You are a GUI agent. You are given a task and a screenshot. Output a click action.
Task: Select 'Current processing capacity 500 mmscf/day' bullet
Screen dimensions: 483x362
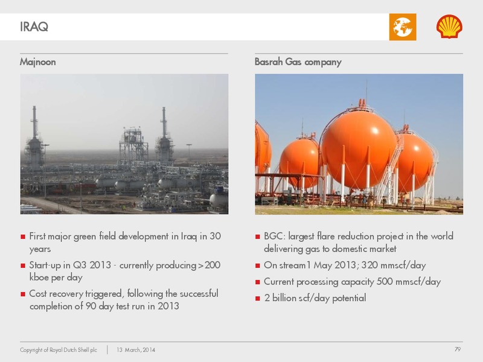tap(352, 282)
